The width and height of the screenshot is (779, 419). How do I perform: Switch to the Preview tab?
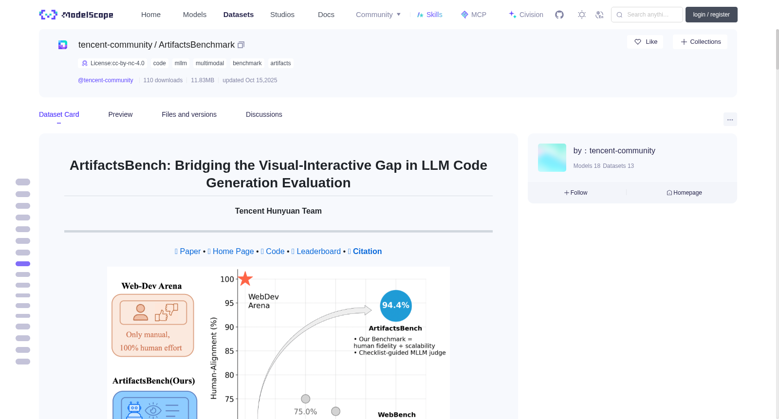120,114
